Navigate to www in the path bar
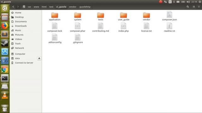The image size is (202, 113). click(x=36, y=7)
